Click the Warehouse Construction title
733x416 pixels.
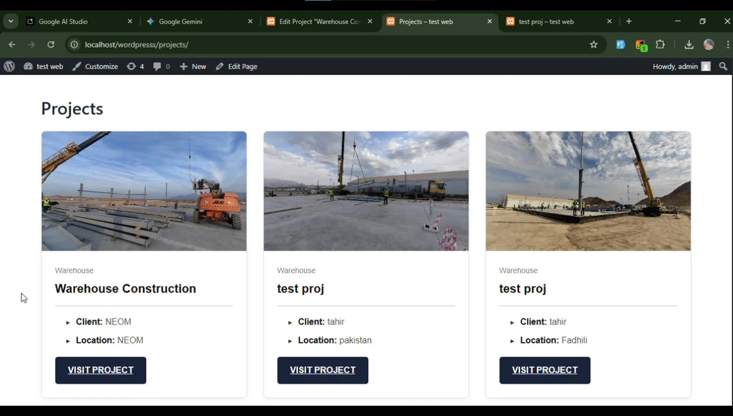tap(126, 289)
